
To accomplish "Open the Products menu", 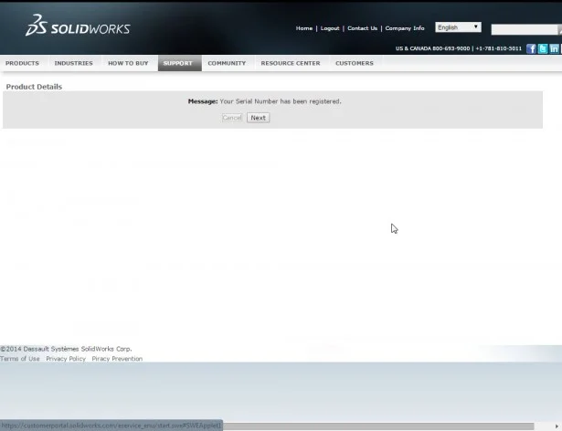I will click(23, 63).
